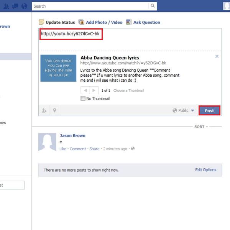Viewport: 230px width, 230px height.
Task: Click the profile avatar in top bar
Action: click(227, 6)
